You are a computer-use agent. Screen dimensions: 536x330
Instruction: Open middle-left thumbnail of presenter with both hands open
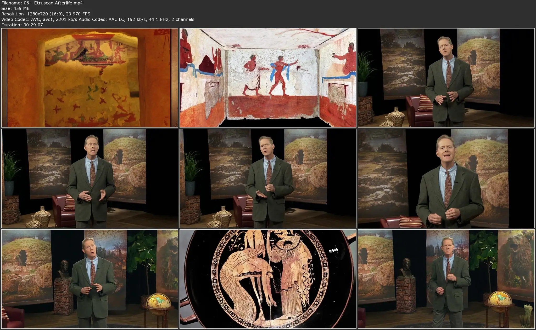[x=90, y=178]
